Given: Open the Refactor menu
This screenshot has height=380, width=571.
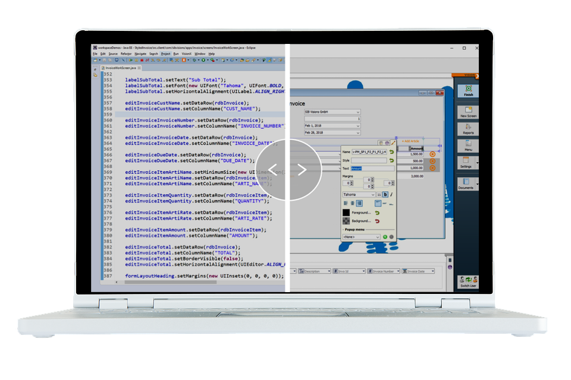Looking at the screenshot, I should pyautogui.click(x=126, y=54).
